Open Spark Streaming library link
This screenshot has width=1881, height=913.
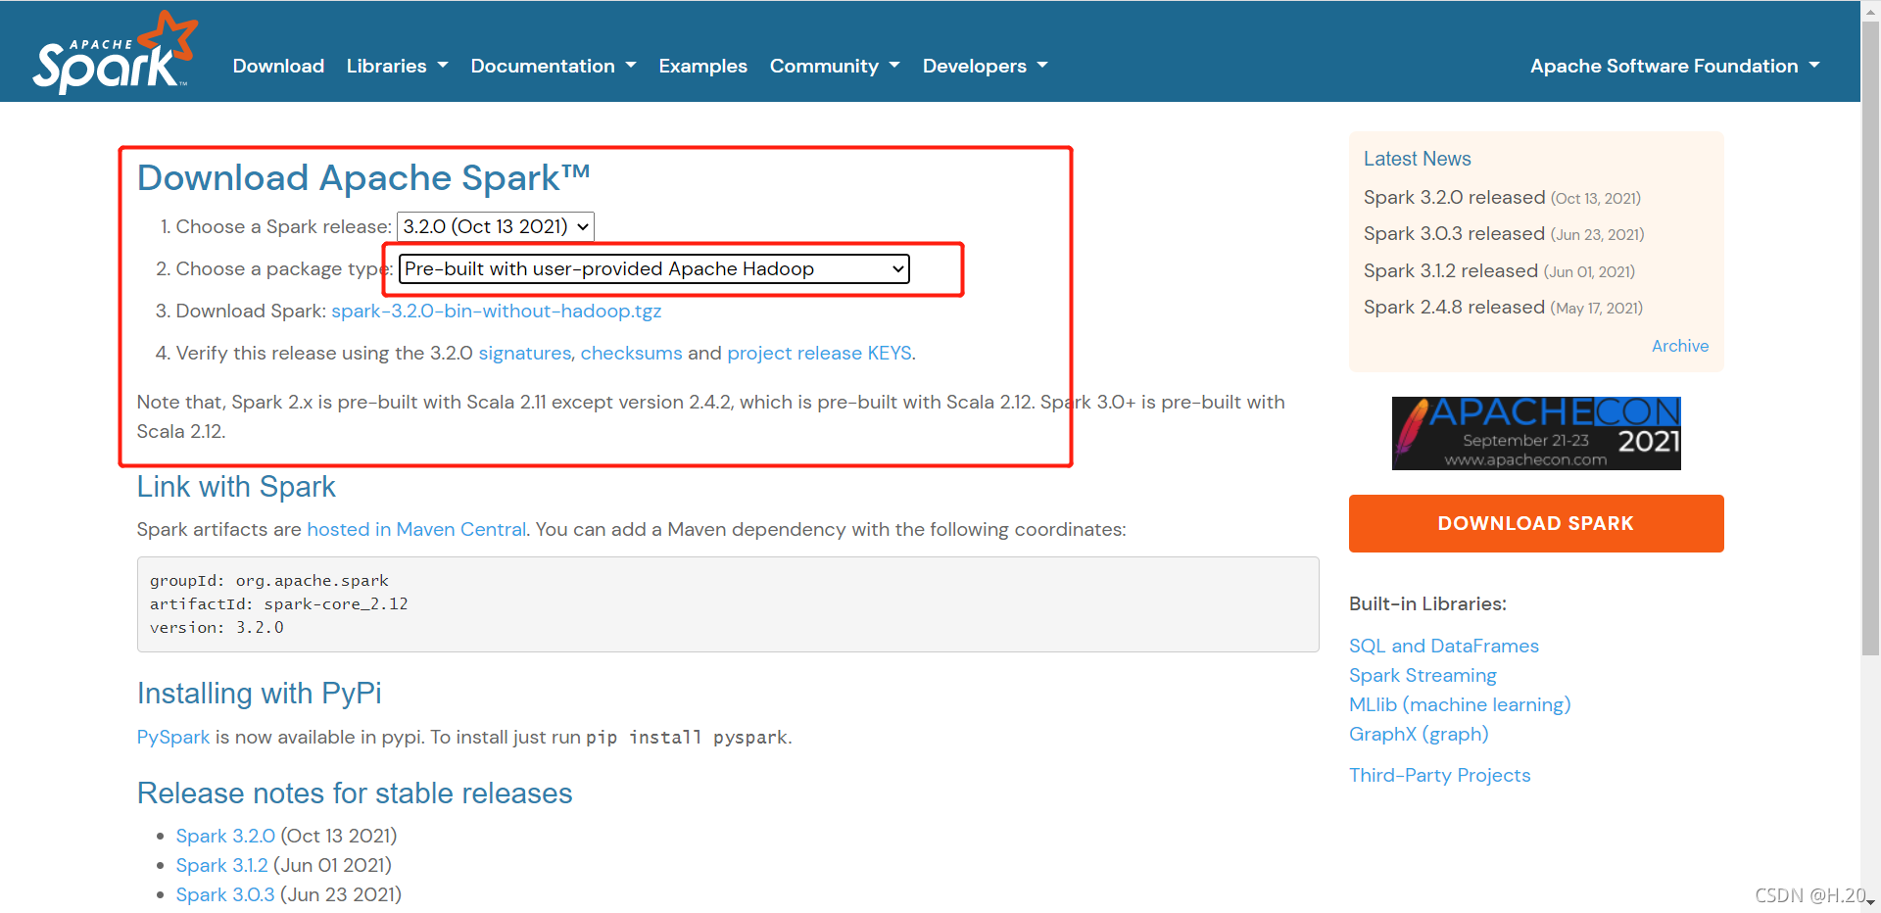pos(1423,675)
